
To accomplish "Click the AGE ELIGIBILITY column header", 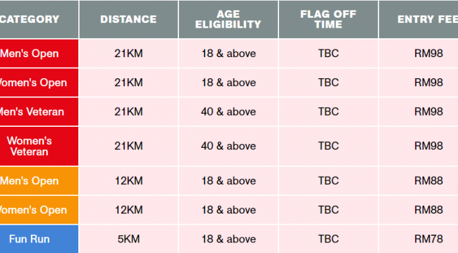I will 228,19.
